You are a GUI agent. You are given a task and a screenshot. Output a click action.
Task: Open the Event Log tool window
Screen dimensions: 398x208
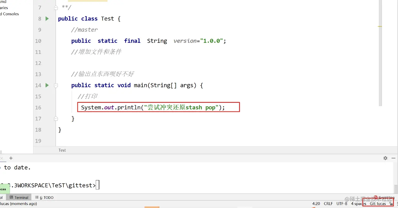(x=384, y=197)
